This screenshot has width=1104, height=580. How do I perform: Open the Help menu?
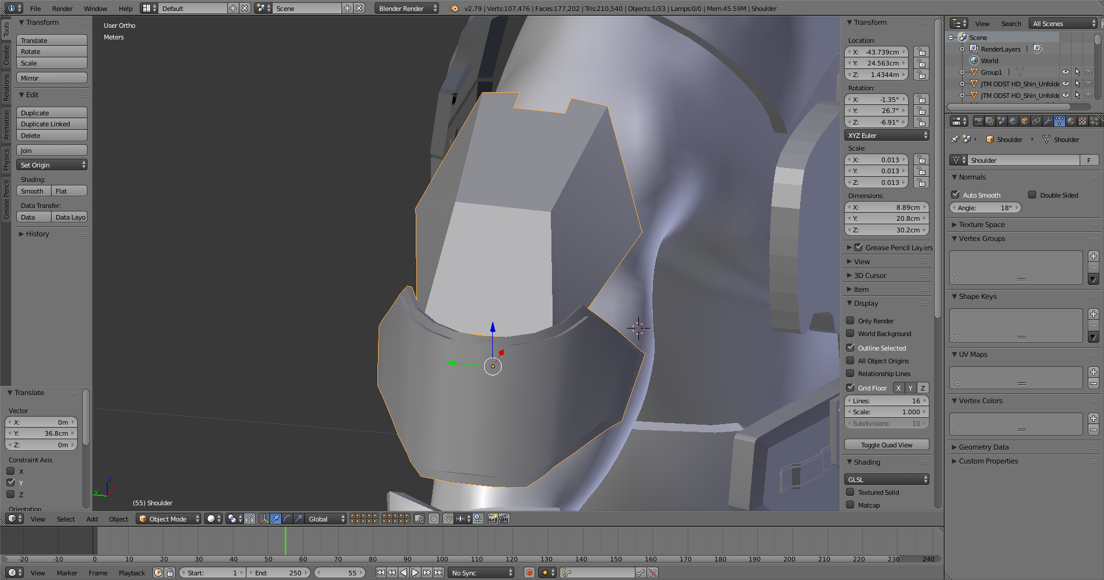(125, 8)
